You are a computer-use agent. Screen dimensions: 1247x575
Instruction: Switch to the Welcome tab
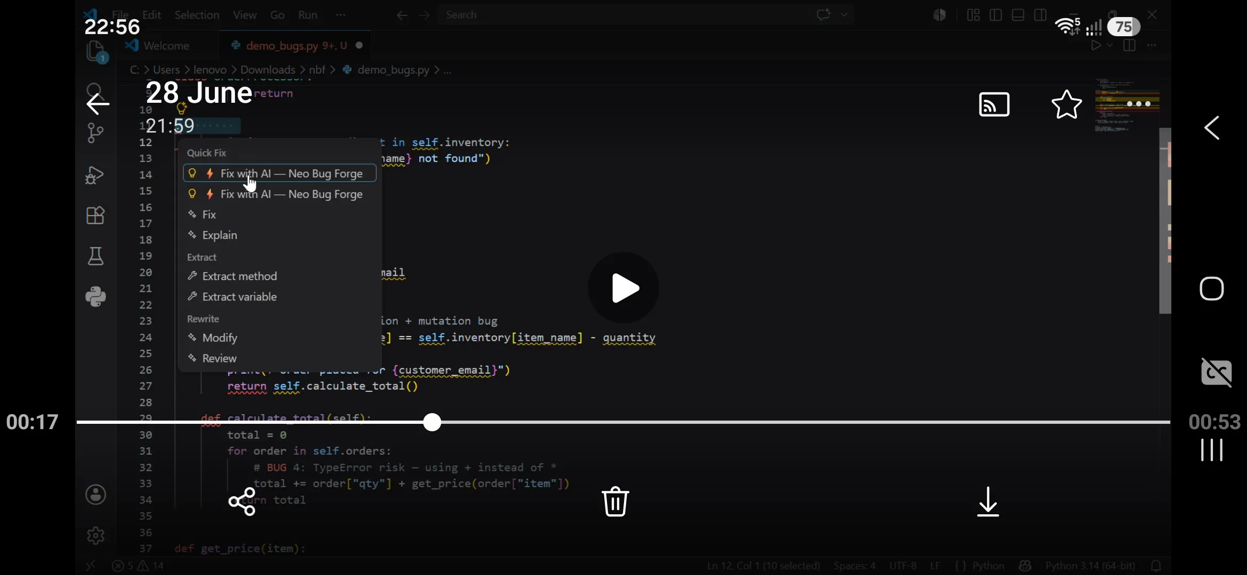click(166, 46)
